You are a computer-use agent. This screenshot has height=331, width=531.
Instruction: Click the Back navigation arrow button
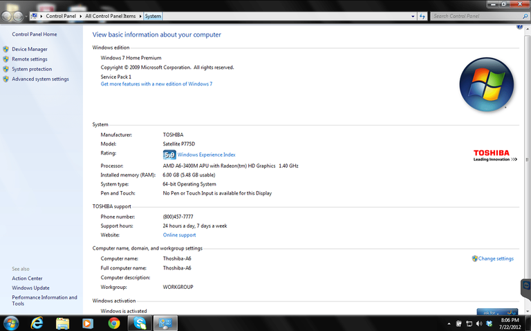6,16
